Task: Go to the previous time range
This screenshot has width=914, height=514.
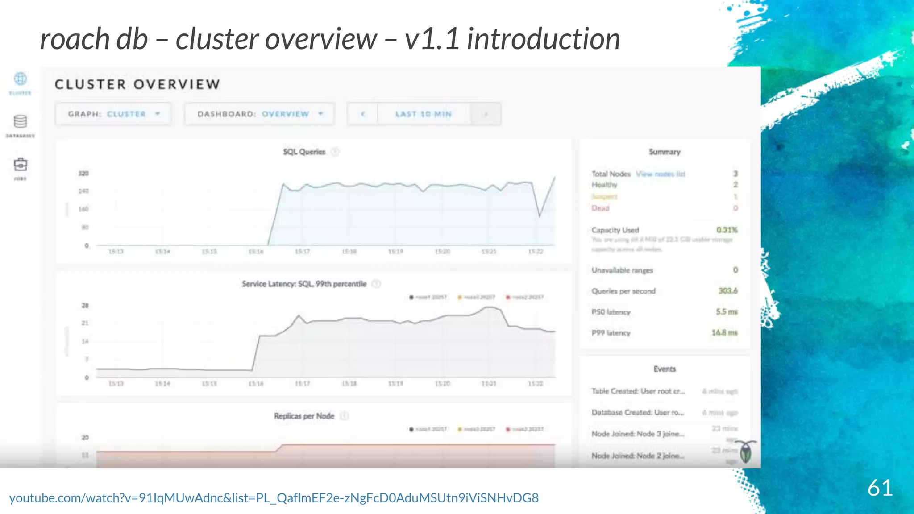Action: tap(362, 114)
